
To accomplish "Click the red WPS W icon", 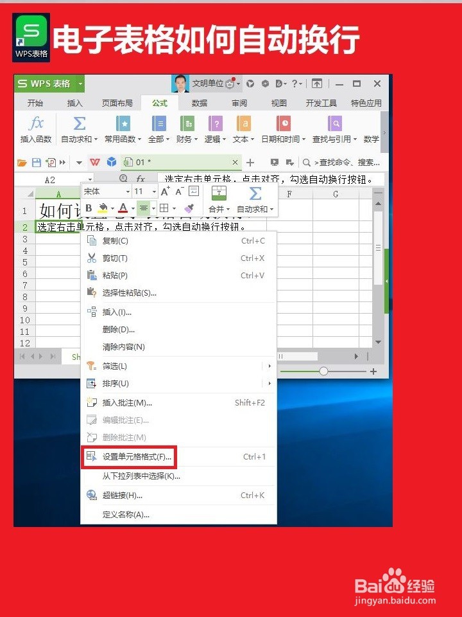I will coord(95,162).
